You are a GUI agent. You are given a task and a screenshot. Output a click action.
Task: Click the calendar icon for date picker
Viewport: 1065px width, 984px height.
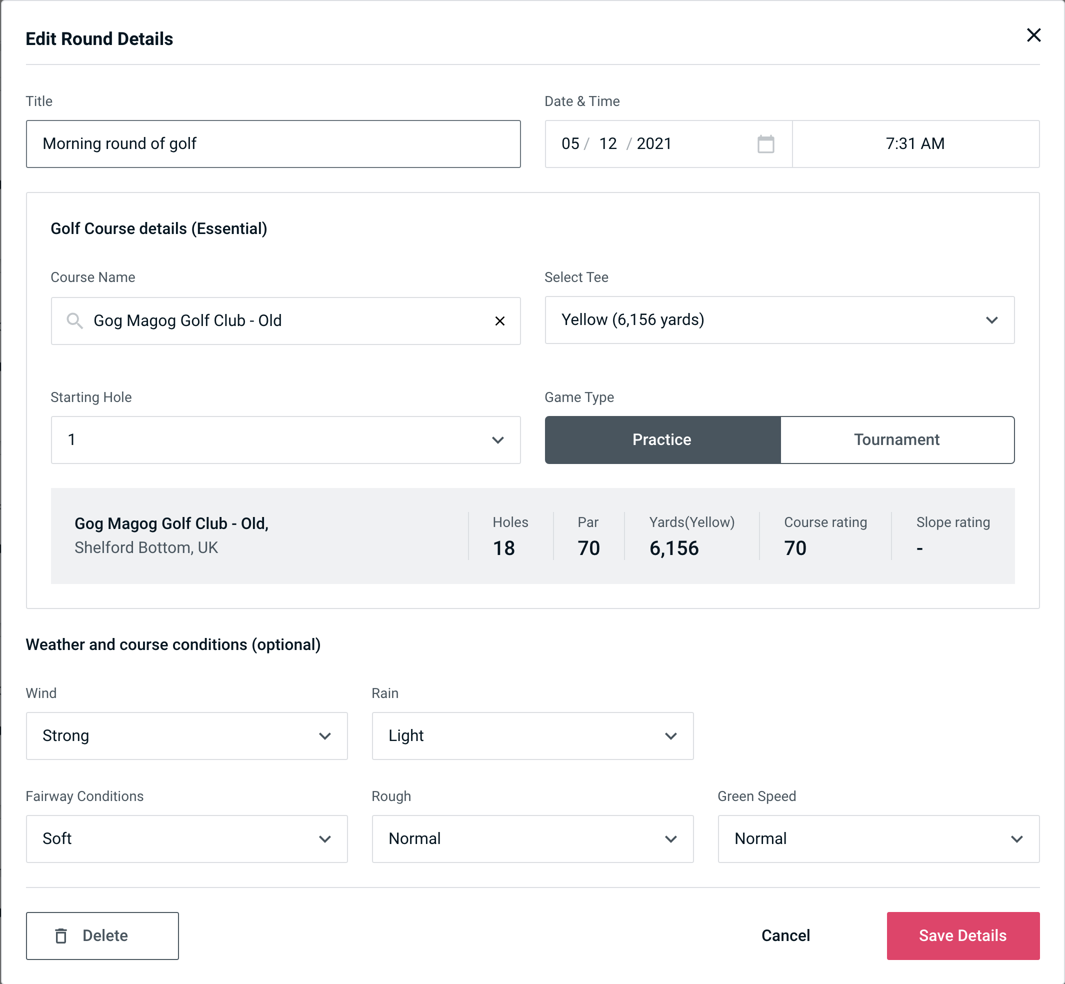point(766,144)
